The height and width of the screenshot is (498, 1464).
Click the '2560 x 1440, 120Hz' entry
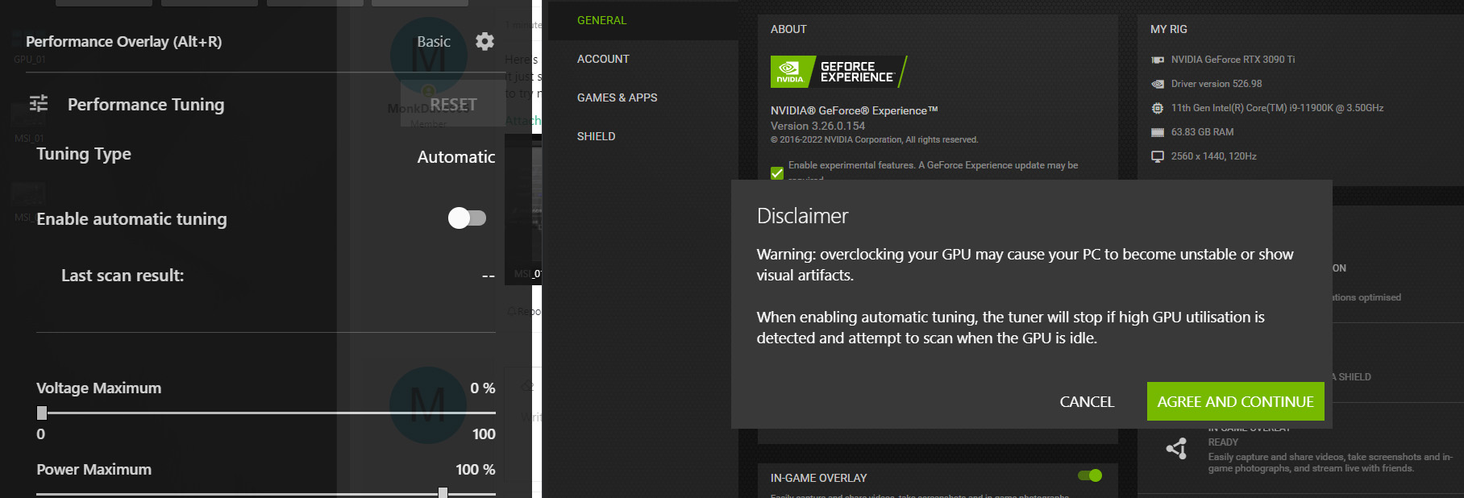point(1214,156)
